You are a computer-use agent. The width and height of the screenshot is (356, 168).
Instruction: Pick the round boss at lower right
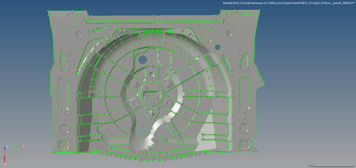(x=244, y=128)
